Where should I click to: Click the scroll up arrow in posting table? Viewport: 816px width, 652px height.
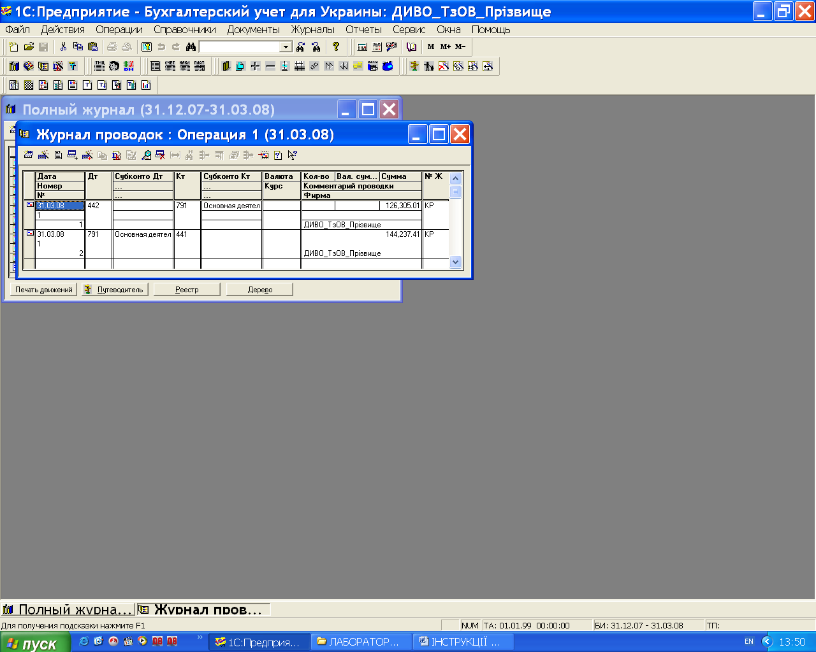pyautogui.click(x=455, y=178)
